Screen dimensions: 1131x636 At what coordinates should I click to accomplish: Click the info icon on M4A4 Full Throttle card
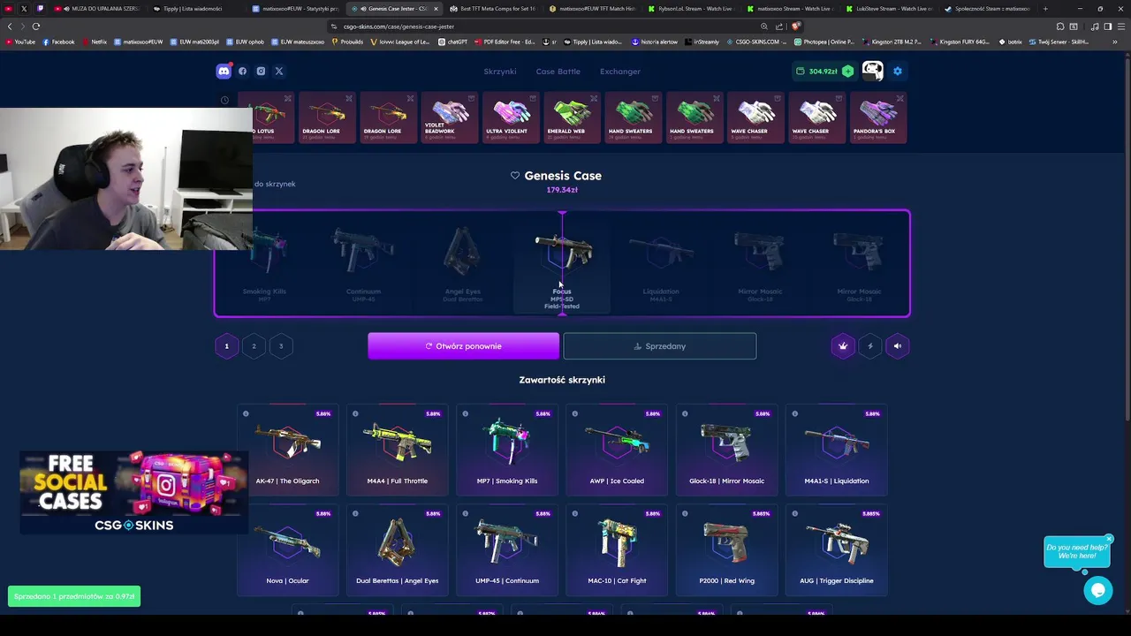(355, 413)
